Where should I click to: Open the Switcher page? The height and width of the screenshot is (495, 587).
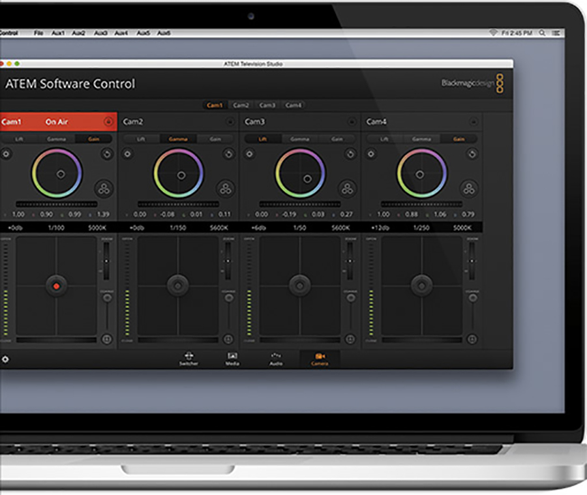coord(188,359)
